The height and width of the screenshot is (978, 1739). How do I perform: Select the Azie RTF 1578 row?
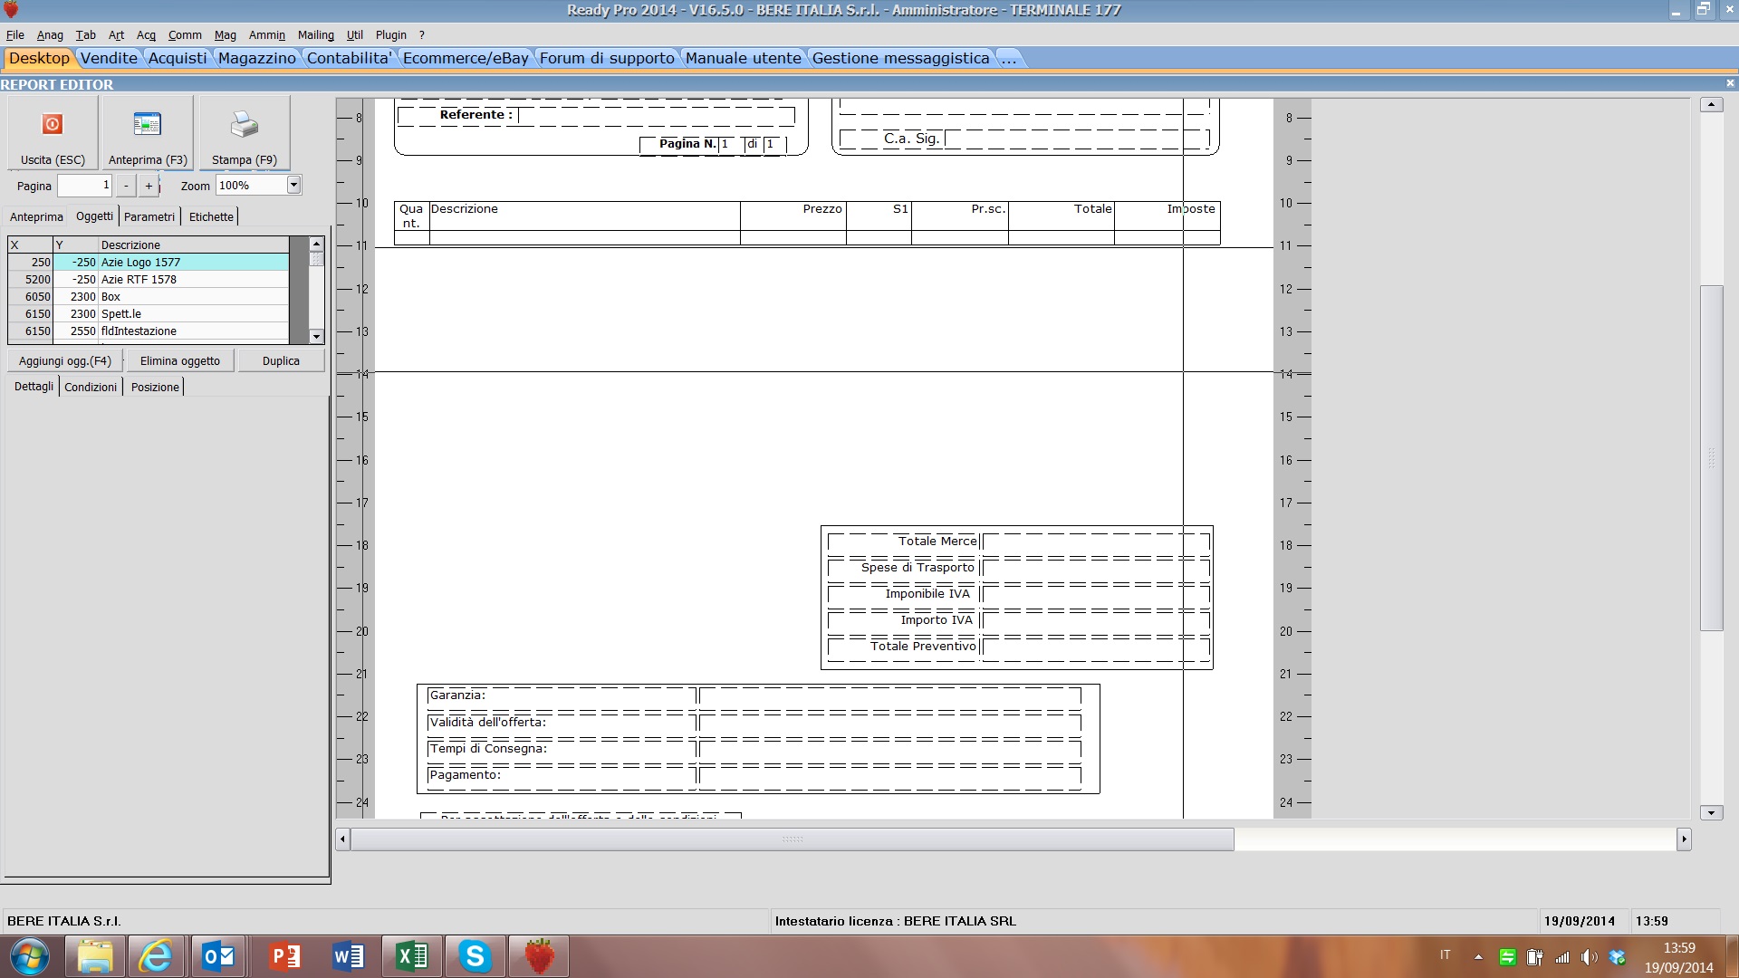[x=139, y=280]
